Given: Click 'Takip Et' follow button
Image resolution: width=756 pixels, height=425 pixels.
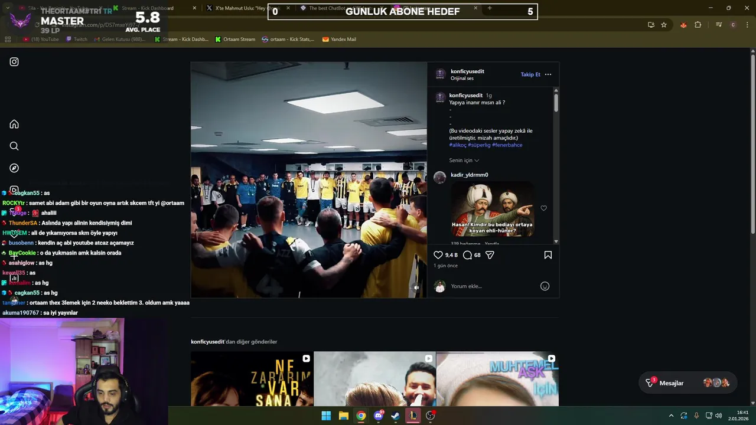Looking at the screenshot, I should (530, 74).
